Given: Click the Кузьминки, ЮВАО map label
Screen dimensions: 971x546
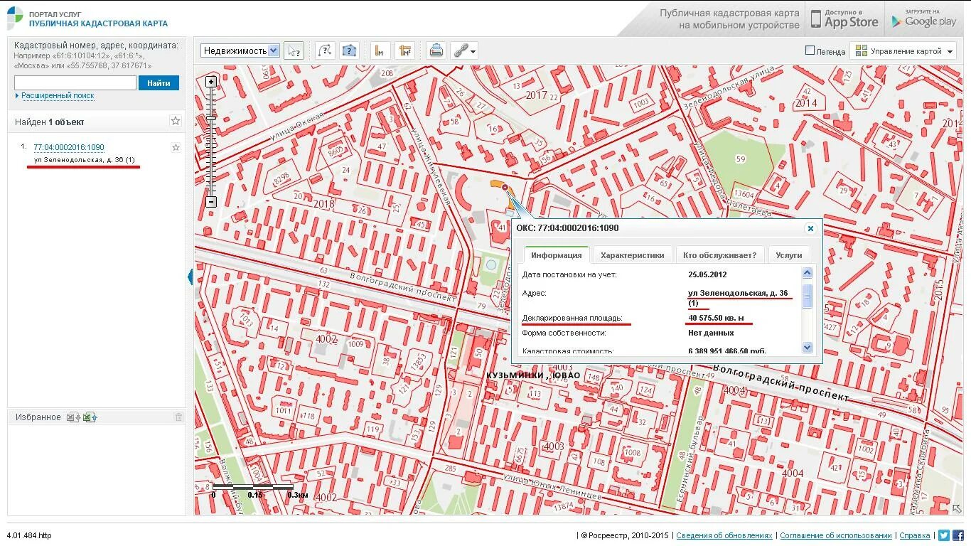Looking at the screenshot, I should point(533,375).
